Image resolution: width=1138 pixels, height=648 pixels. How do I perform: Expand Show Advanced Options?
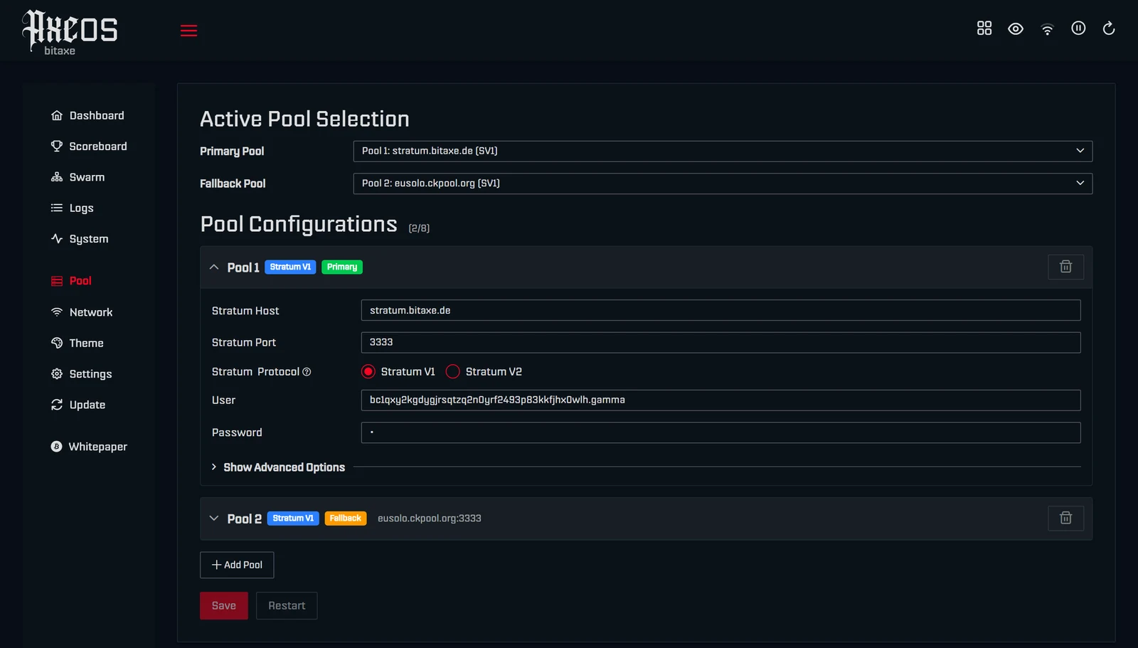(278, 467)
